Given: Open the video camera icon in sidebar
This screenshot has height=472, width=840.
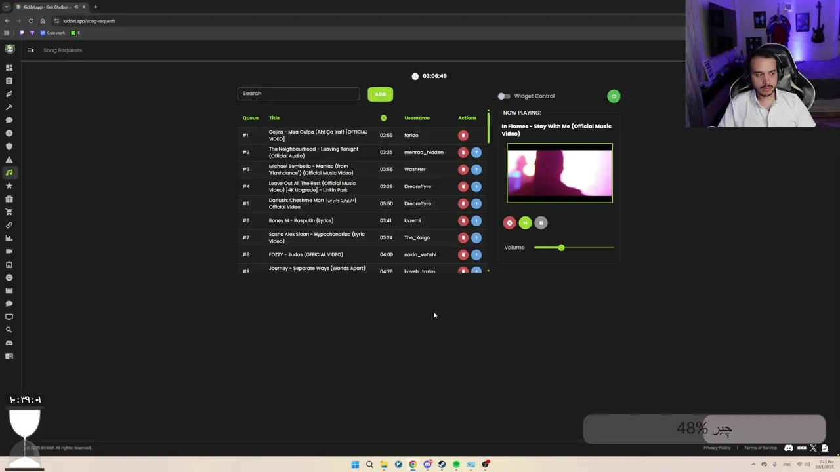Looking at the screenshot, I should coord(9,251).
